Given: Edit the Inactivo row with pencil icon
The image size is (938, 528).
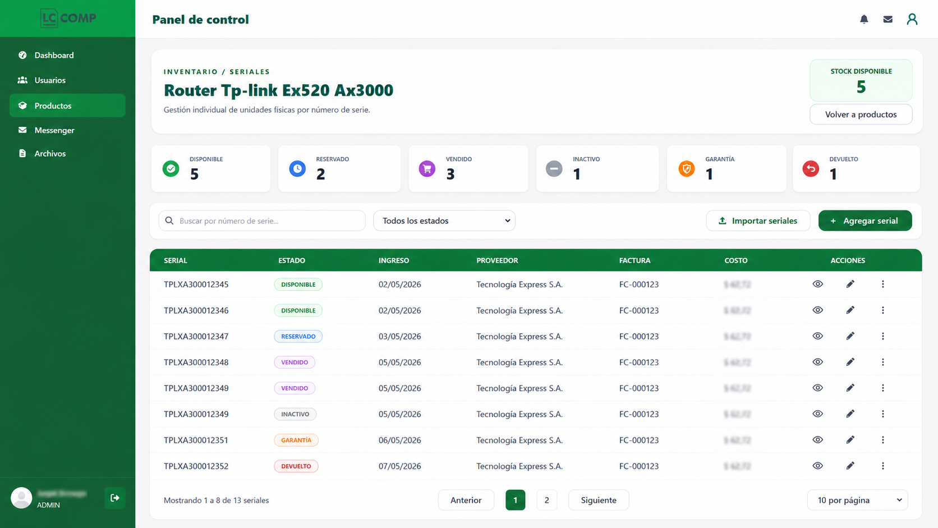Looking at the screenshot, I should 850,414.
